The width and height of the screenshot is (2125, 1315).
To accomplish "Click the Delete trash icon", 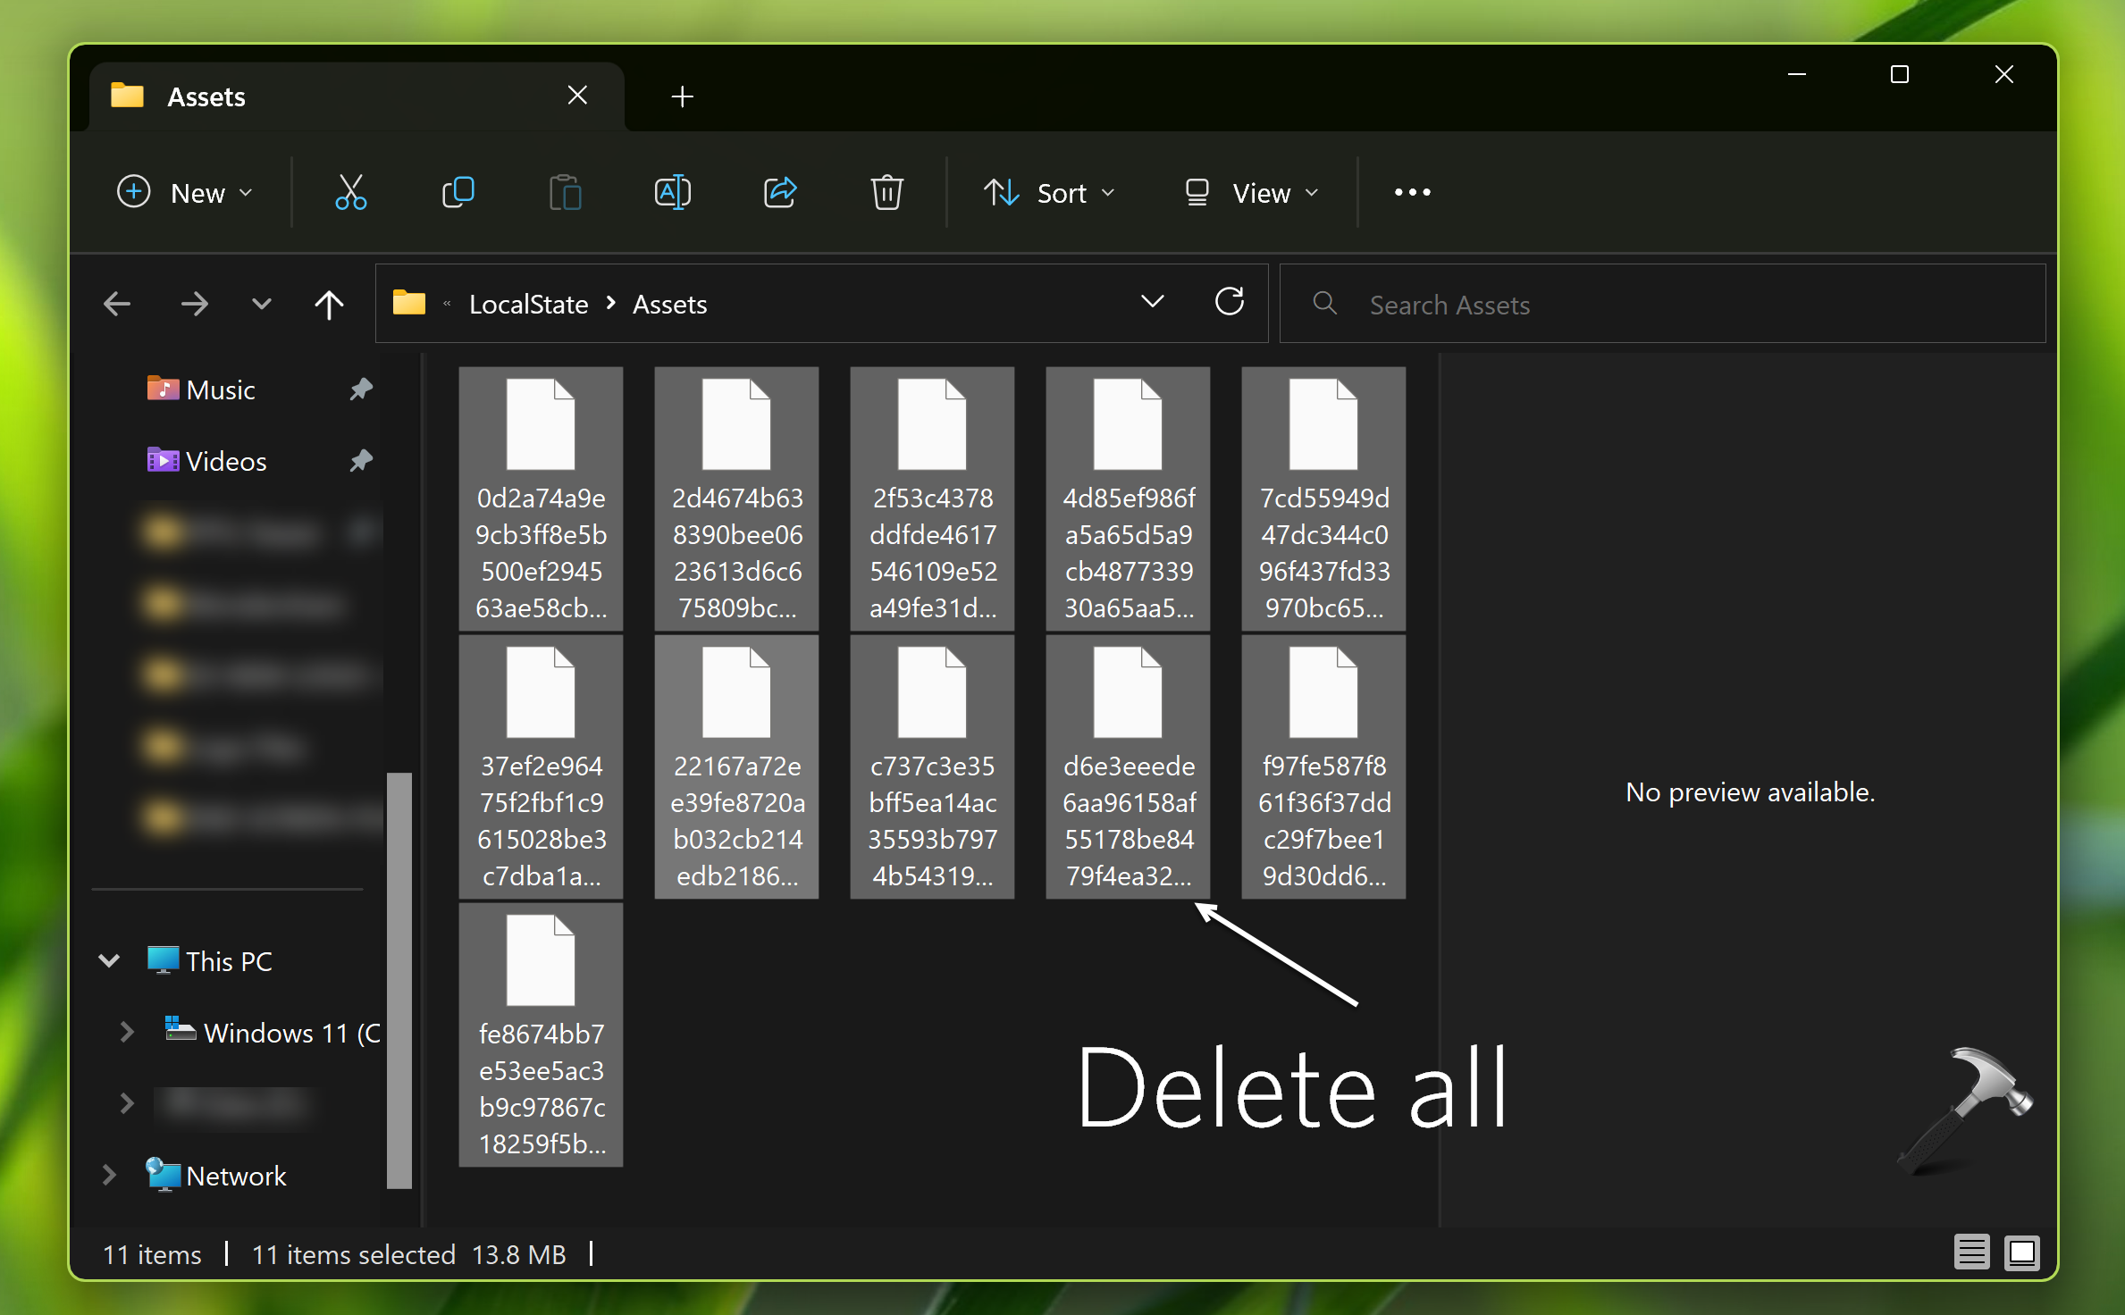I will pyautogui.click(x=886, y=192).
